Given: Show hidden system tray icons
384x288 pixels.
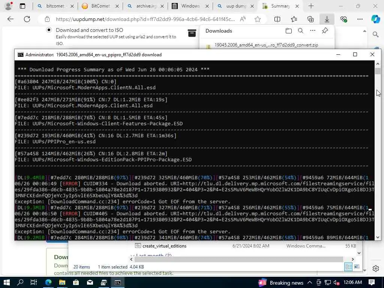Looking at the screenshot, I should [x=309, y=283].
